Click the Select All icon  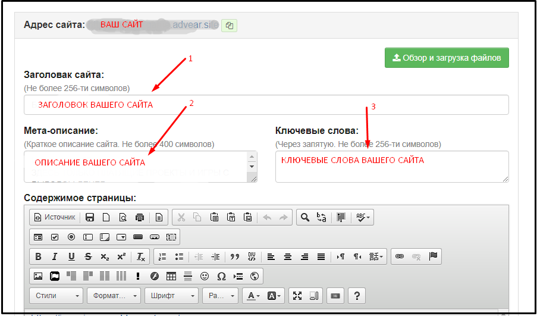point(341,217)
